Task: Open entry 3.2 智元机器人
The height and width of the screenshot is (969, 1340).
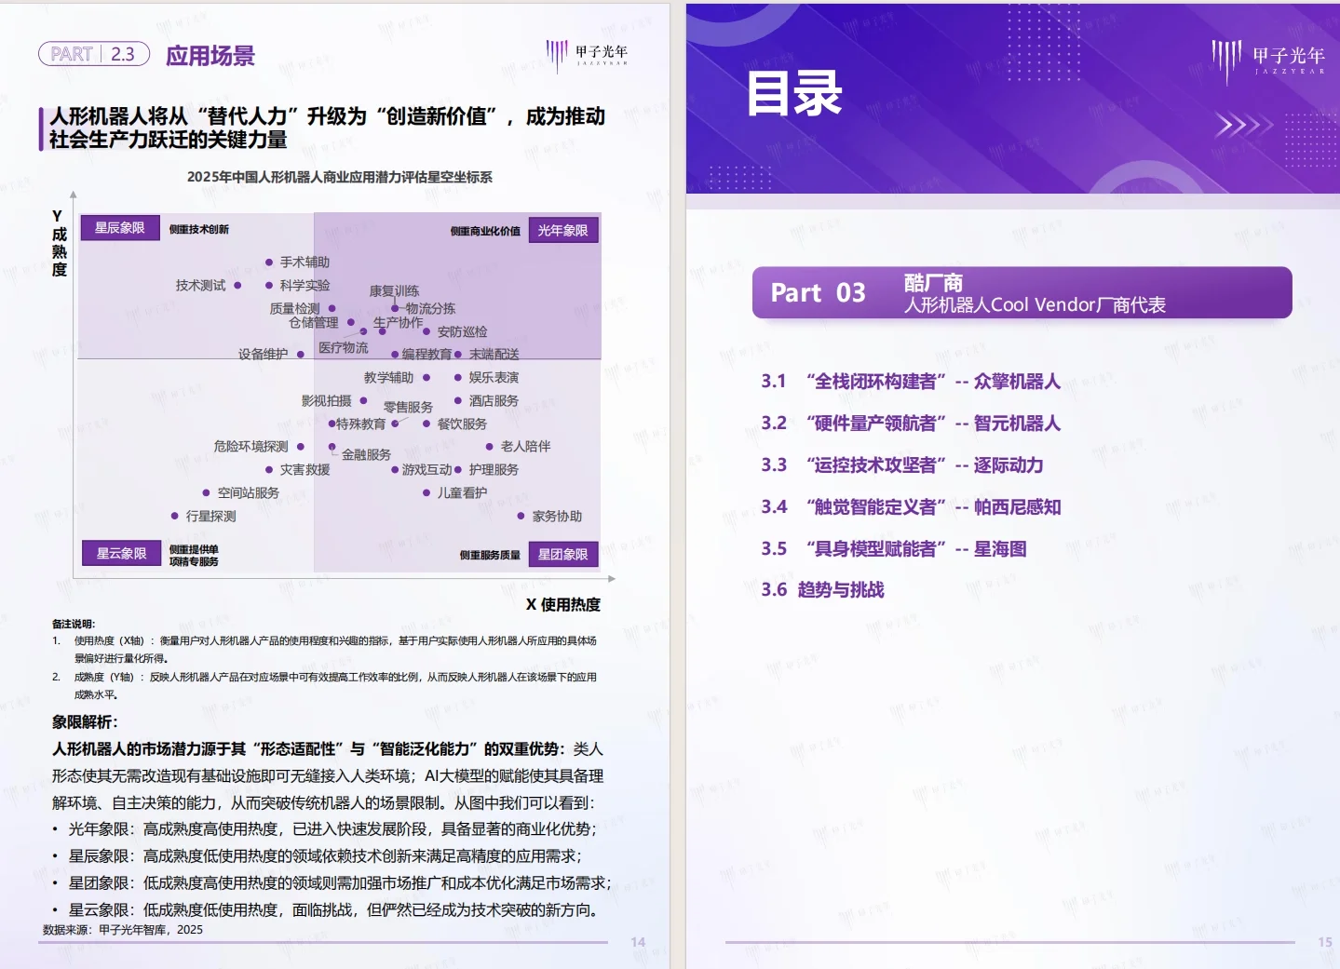Action: [911, 424]
